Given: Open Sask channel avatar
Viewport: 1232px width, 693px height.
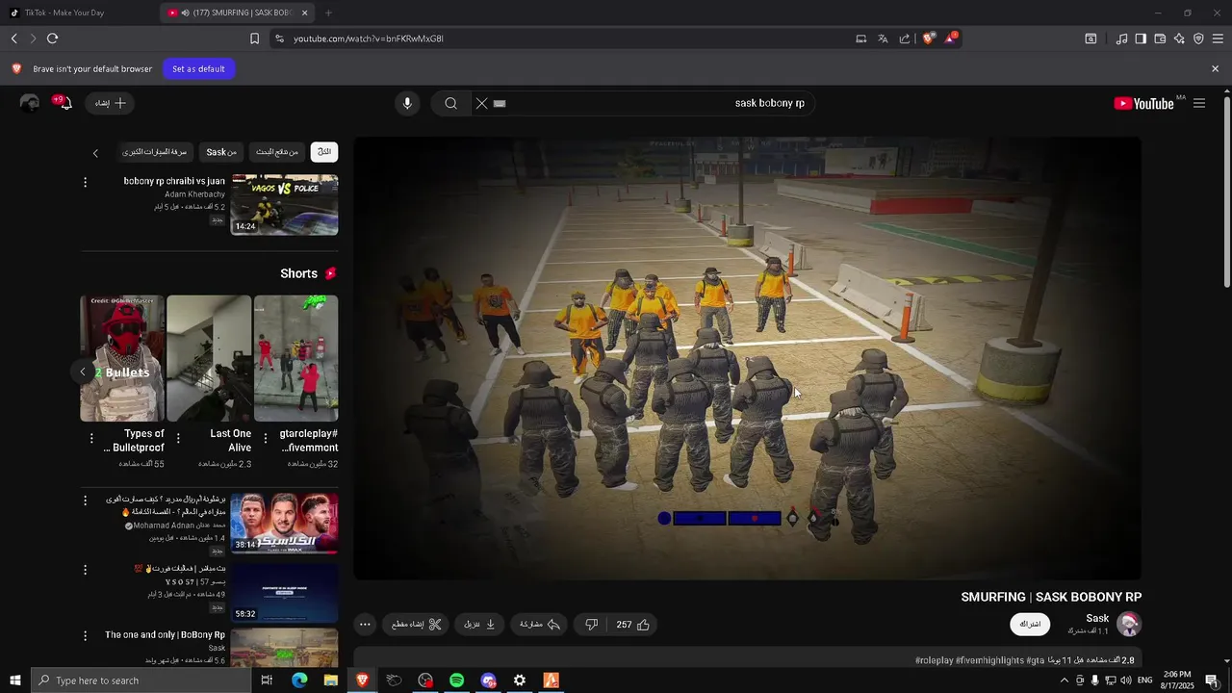Looking at the screenshot, I should tap(1129, 624).
